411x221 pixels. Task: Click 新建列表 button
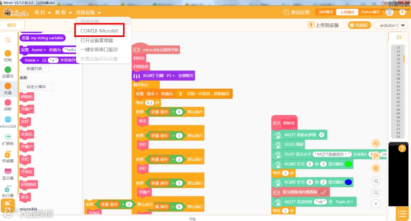(x=34, y=69)
